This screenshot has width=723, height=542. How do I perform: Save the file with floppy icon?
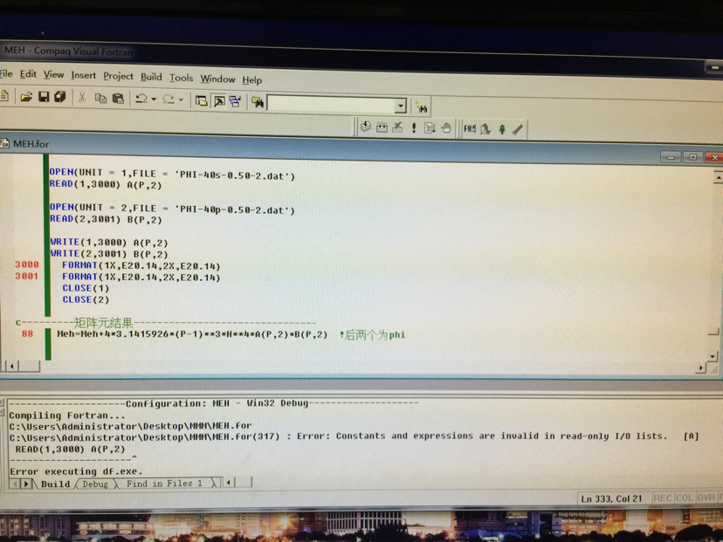click(x=44, y=97)
